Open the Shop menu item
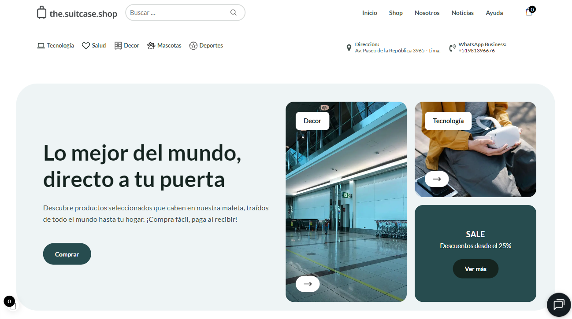 (x=395, y=13)
